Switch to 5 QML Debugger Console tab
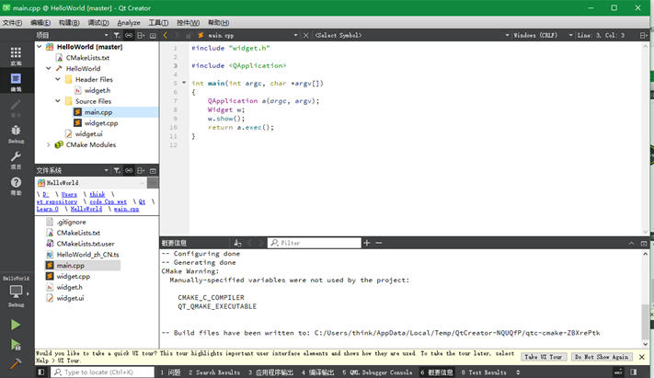Screen dimensions: 654x378 coord(377,372)
